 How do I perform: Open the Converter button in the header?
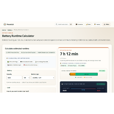pos(79,25)
